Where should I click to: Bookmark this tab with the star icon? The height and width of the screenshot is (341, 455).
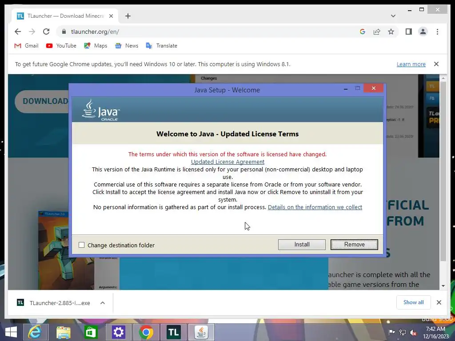[x=391, y=32]
